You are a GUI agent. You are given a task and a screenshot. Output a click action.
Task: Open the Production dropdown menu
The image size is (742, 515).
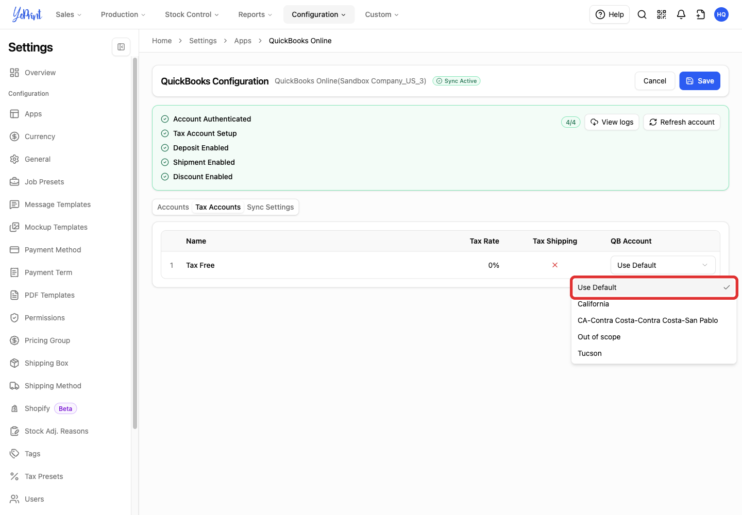pos(123,14)
